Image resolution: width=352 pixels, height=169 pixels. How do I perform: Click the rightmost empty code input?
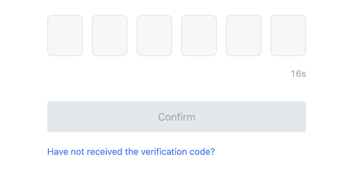pyautogui.click(x=288, y=36)
